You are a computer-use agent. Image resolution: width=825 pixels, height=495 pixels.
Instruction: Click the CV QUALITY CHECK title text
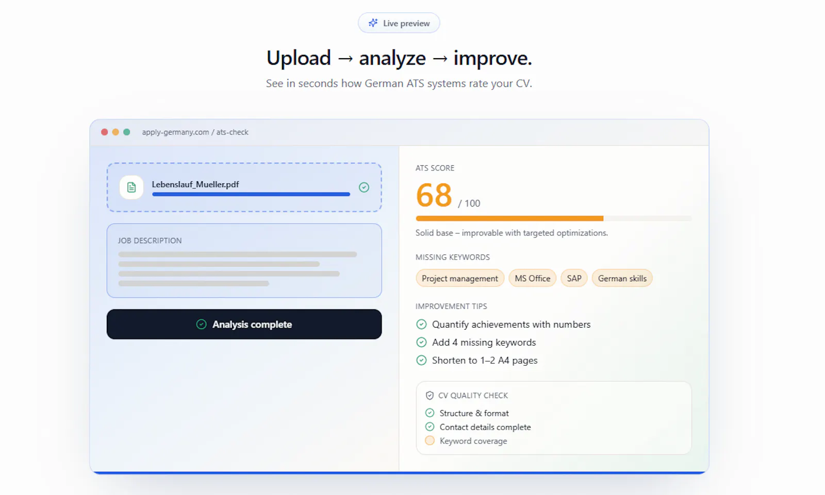473,396
